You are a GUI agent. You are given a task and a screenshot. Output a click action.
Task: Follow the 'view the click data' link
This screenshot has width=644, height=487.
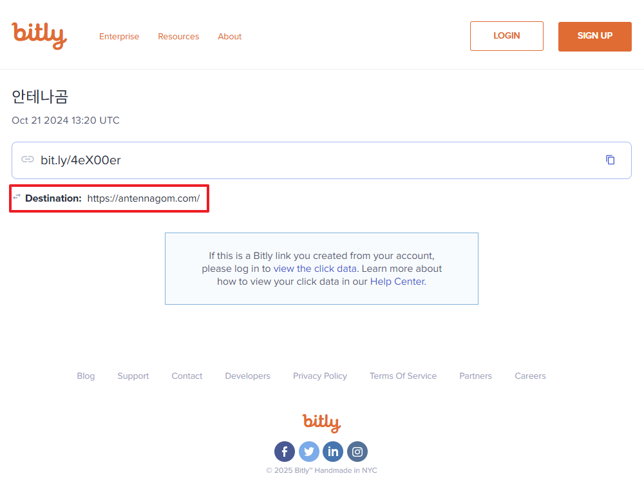pos(315,269)
